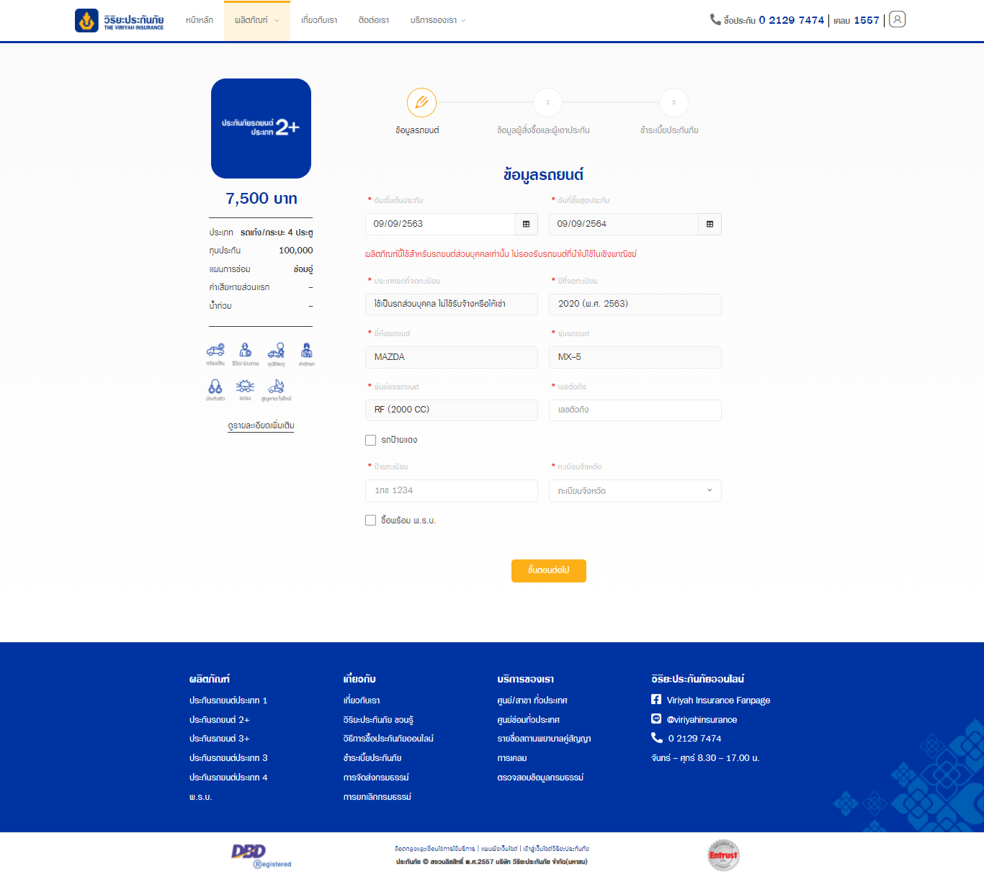This screenshot has height=879, width=984.
Task: Click the รุ่นรถยนต์ MX-5 field
Action: pos(635,358)
